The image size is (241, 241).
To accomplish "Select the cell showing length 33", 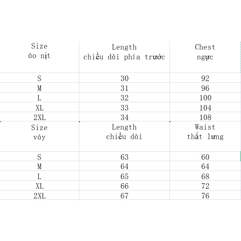I will [x=124, y=108].
